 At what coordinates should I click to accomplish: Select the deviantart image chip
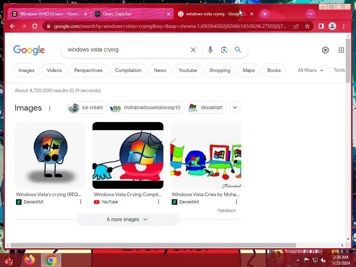click(x=207, y=107)
